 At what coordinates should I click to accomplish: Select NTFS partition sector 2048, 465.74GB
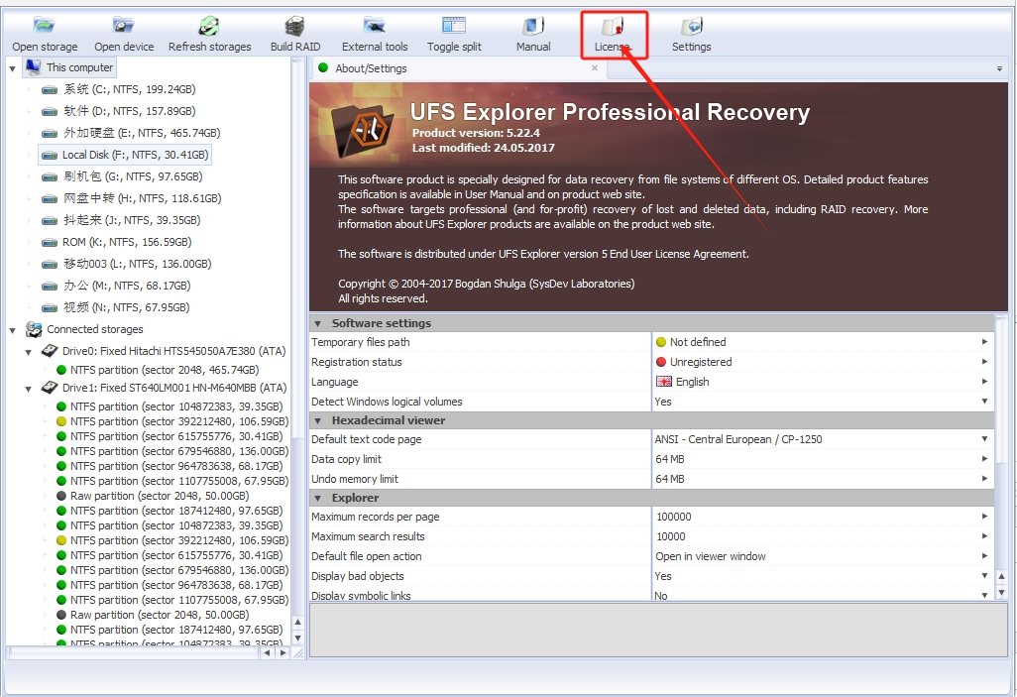click(x=158, y=370)
